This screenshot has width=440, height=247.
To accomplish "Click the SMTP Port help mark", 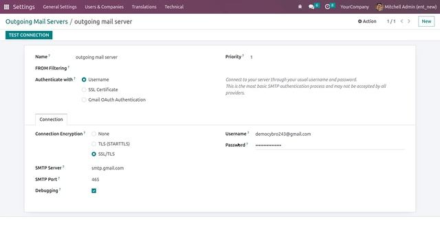I will pos(59,178).
